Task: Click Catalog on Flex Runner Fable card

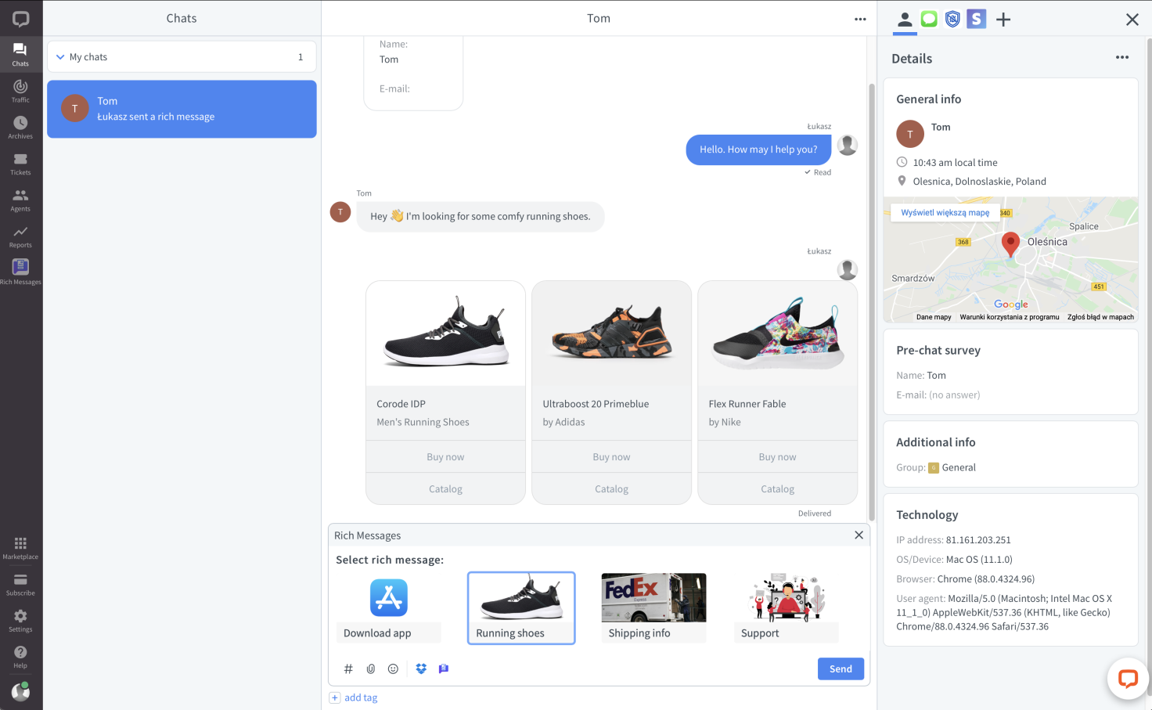Action: point(777,489)
